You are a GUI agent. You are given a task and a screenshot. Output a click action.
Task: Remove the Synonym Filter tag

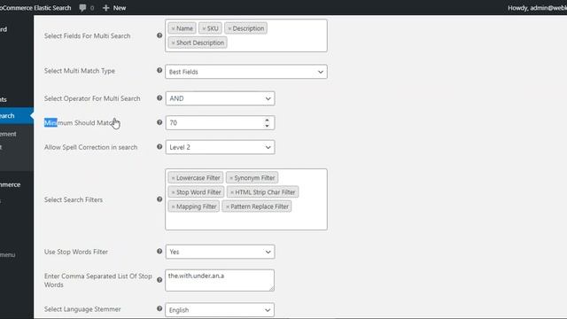click(231, 178)
